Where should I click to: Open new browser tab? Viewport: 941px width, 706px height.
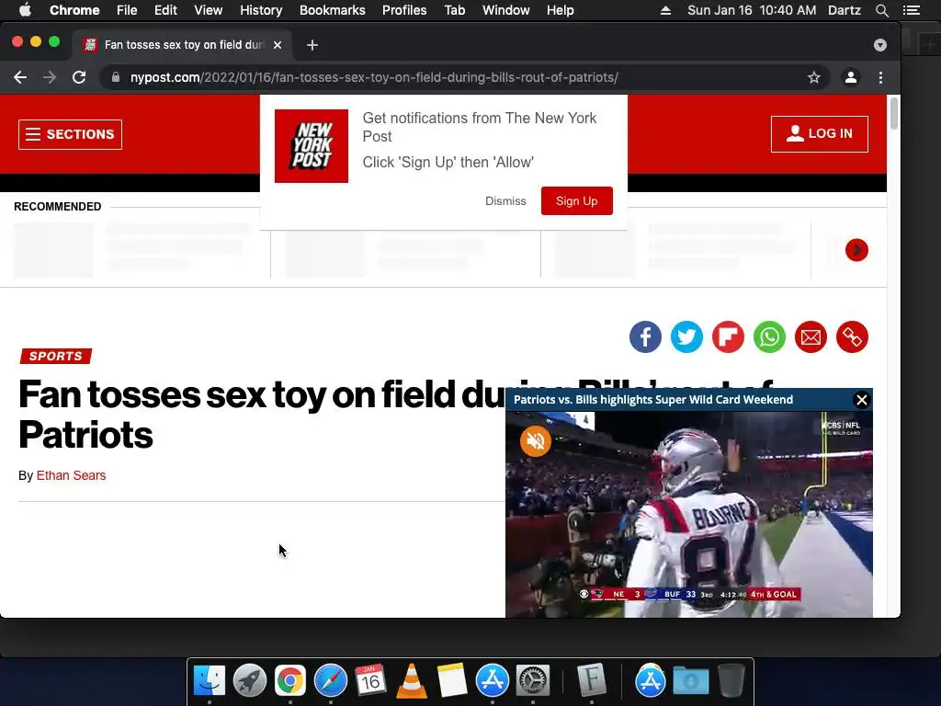tap(312, 45)
